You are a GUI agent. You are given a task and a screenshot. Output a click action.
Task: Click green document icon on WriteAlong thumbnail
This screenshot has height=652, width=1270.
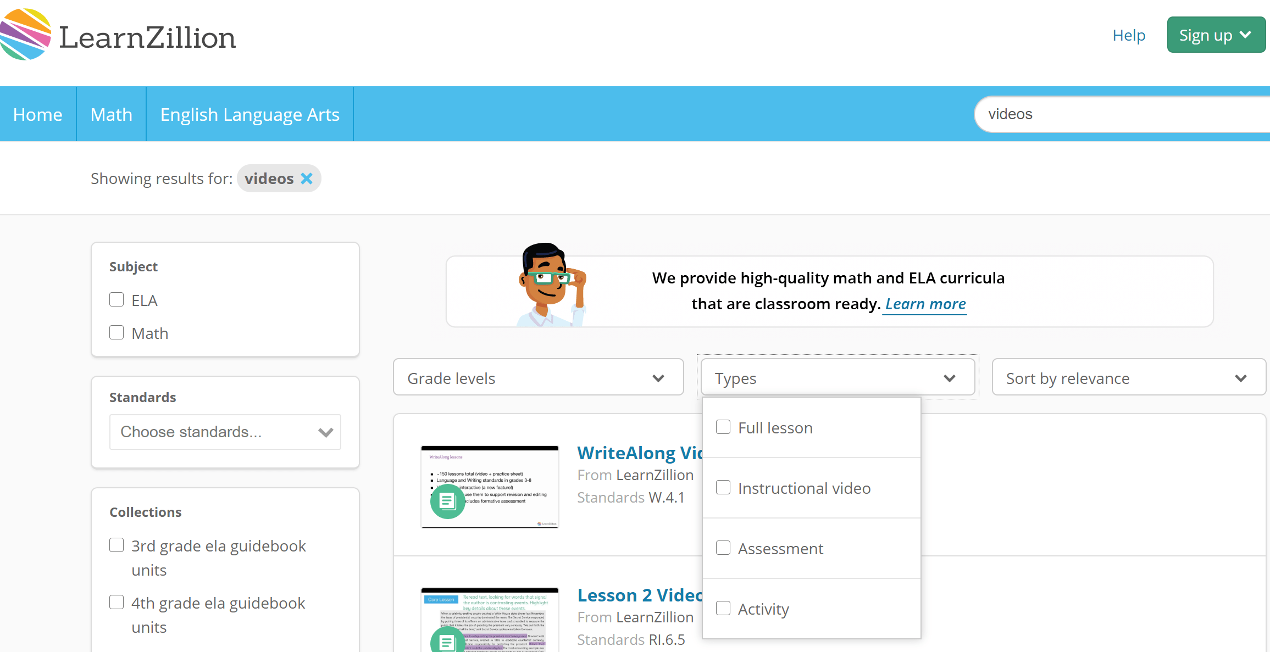[447, 501]
